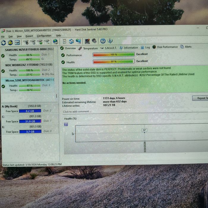This screenshot has width=208, height=208.
Task: Open the Information tab
Action: tap(129, 48)
